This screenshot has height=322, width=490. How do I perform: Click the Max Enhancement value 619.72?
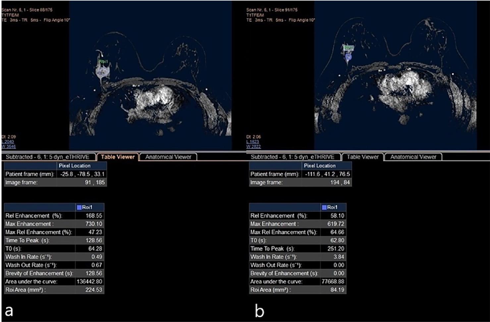[336, 224]
